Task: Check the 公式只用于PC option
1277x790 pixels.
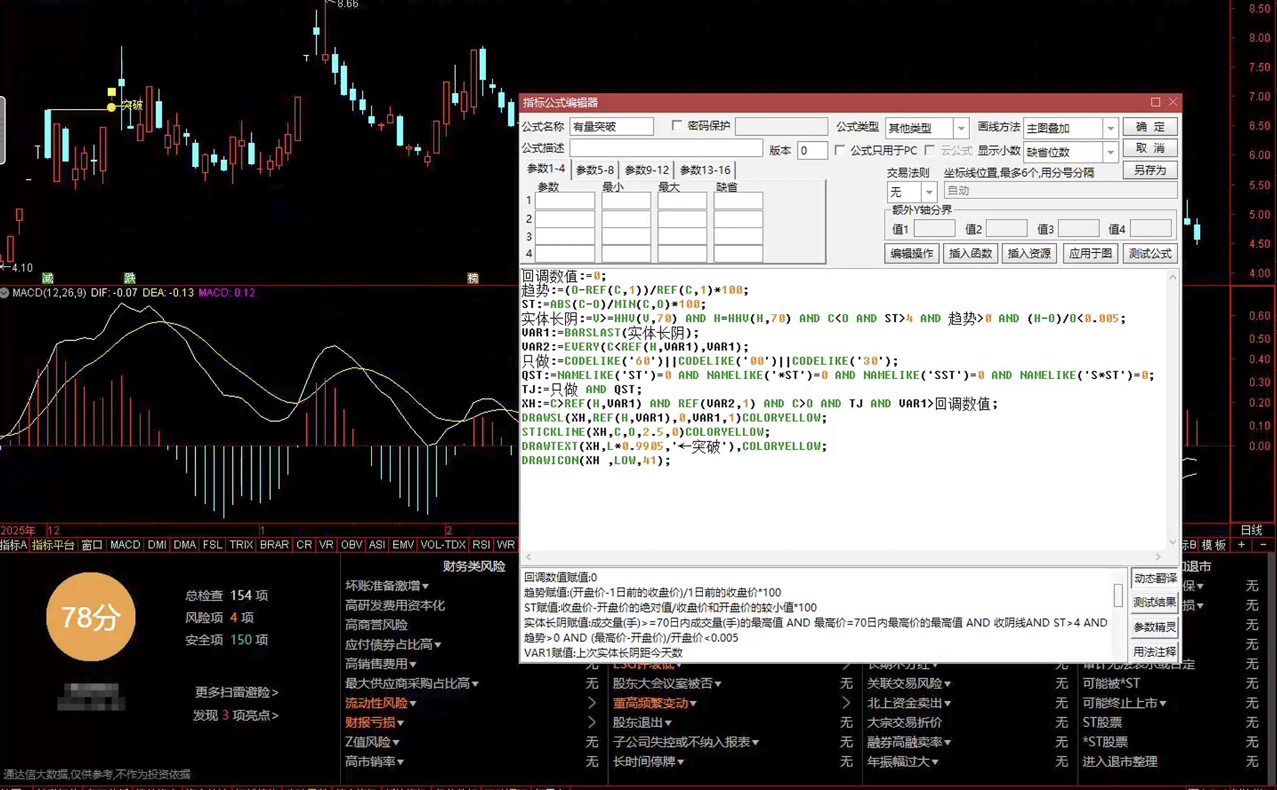Action: point(840,150)
